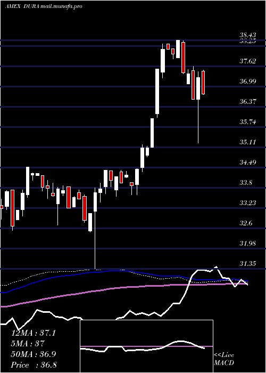This screenshot has width=266, height=373.
Task: Select the 34.49 price level label
Action: coord(248,163)
